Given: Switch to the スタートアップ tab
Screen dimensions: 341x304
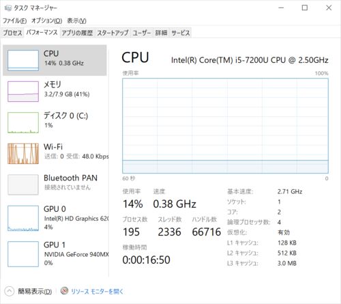Looking at the screenshot, I should 113,33.
